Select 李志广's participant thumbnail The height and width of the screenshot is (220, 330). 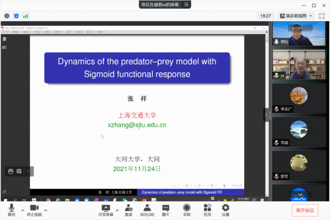(299, 98)
